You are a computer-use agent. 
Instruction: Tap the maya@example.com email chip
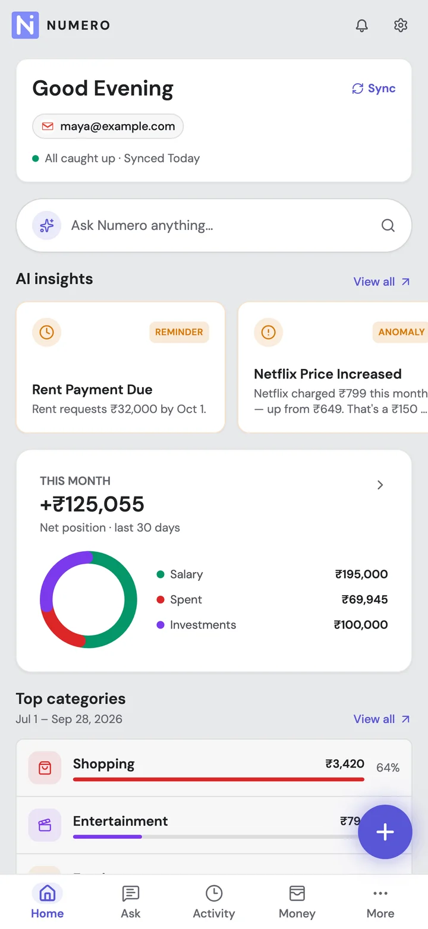[108, 126]
